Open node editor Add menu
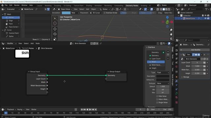 (32, 44)
